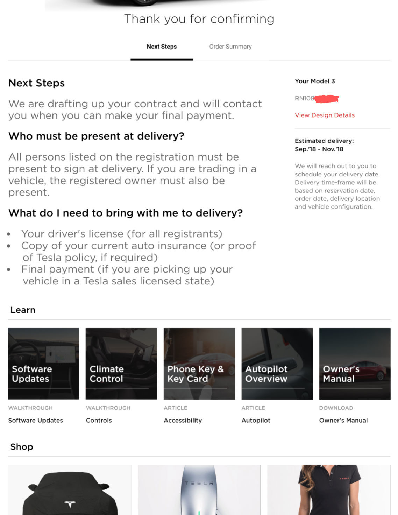
Task: Select the Next Steps tab
Action: 162,47
